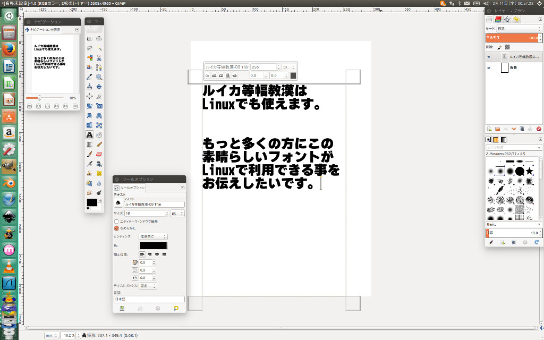
Task: Click the ツールオプション tab
Action: [x=130, y=188]
